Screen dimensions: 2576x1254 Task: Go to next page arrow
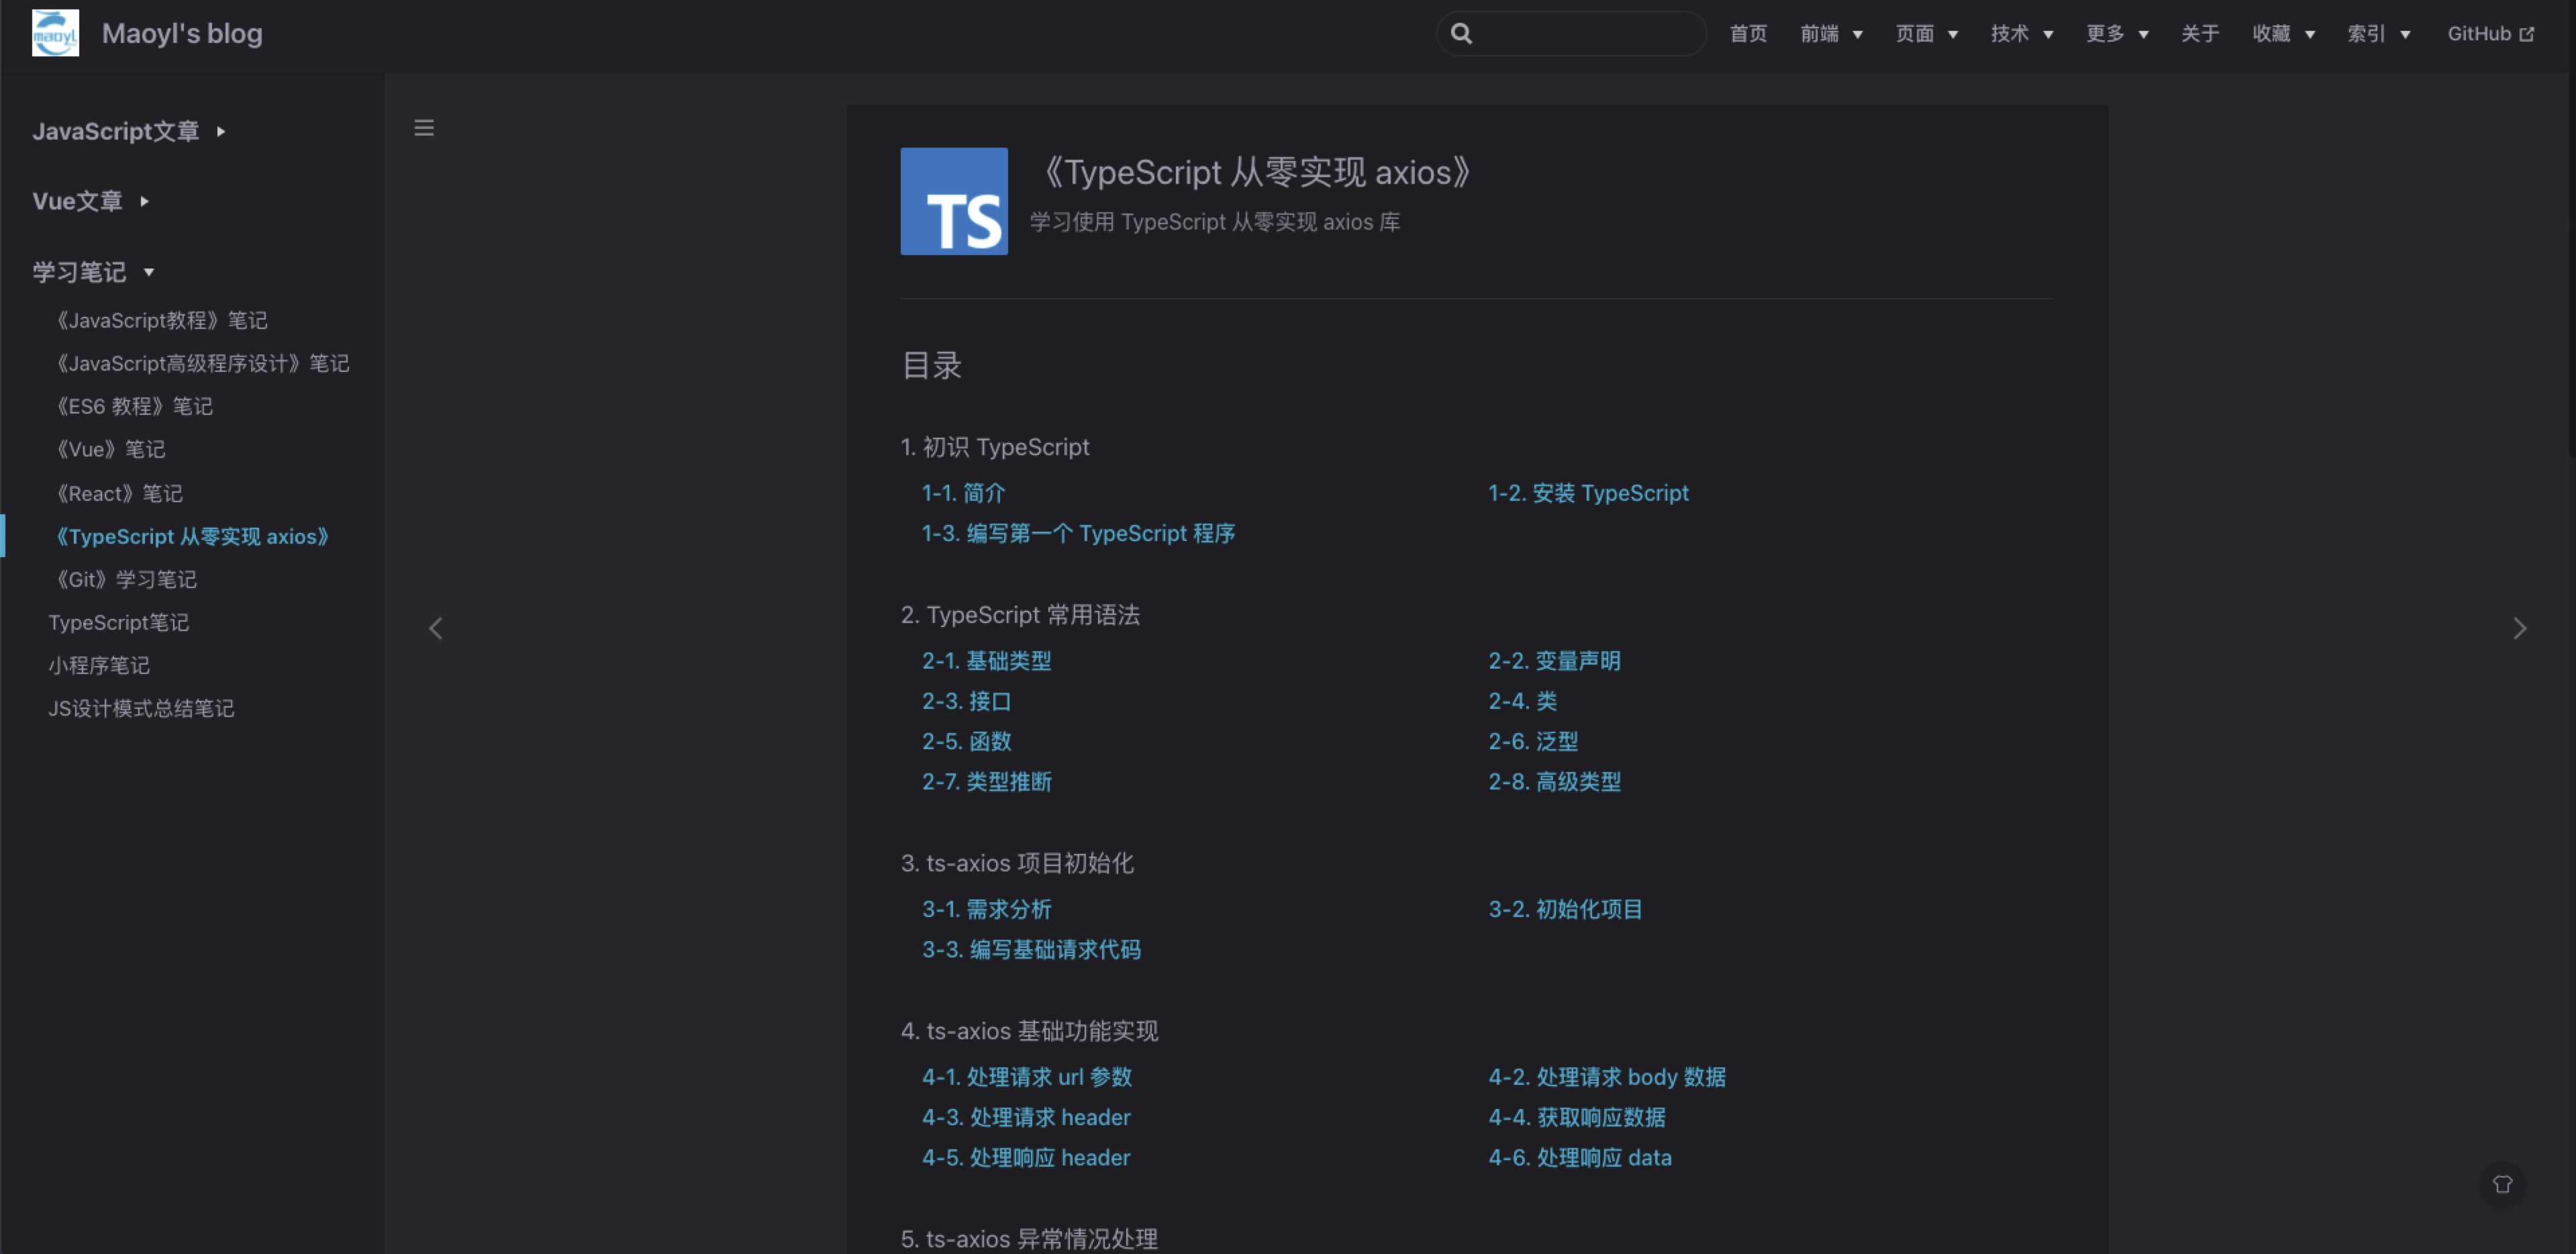coord(2519,628)
